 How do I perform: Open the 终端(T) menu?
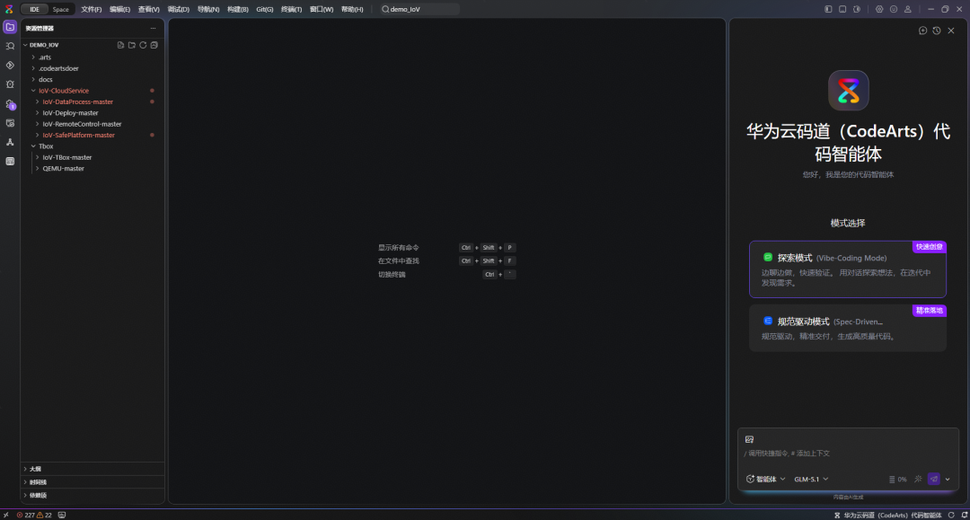point(291,9)
